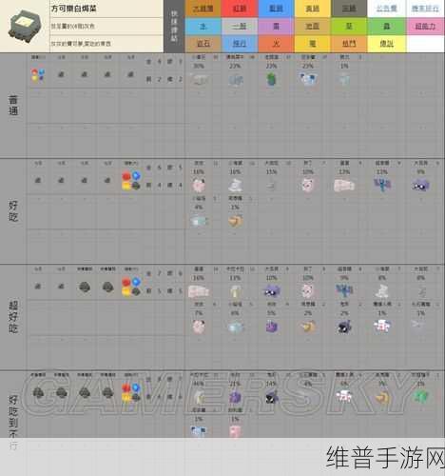This screenshot has height=476, width=445.
Task: Click the first gray stone in 好吃到不行 row
Action: click(x=38, y=393)
